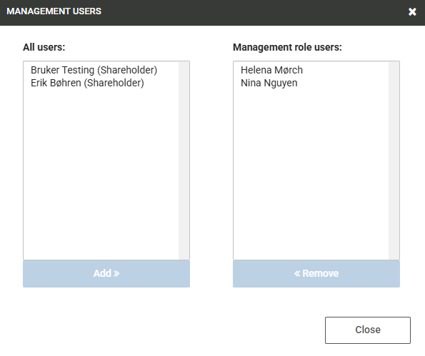The width and height of the screenshot is (425, 356).
Task: Click the "Mørch" surname in the right list
Action: click(x=289, y=70)
